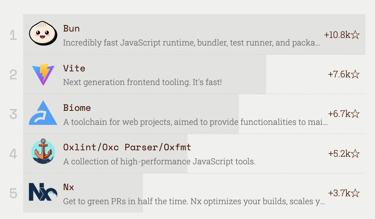Click the Biome blue triangle logo
375x219 pixels.
(x=43, y=113)
